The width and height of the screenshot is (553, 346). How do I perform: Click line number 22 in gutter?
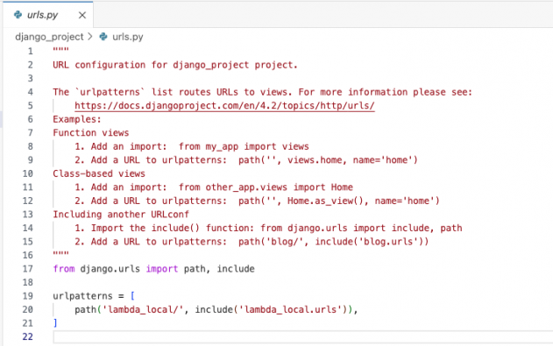28,337
